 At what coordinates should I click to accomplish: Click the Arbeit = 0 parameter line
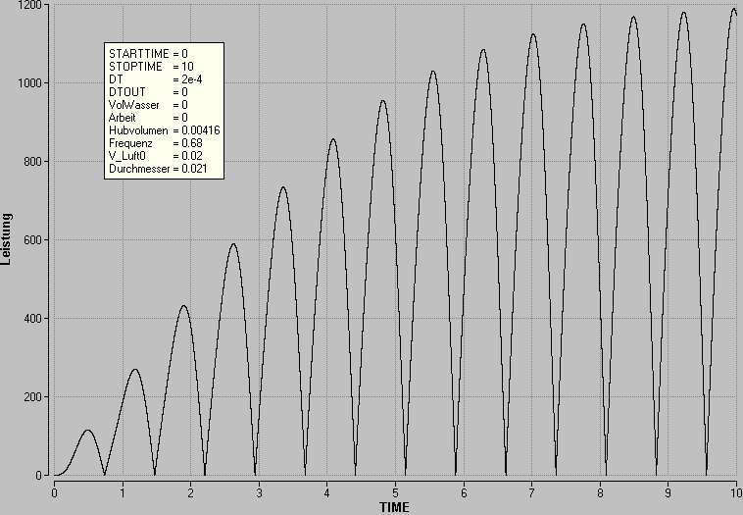click(148, 118)
